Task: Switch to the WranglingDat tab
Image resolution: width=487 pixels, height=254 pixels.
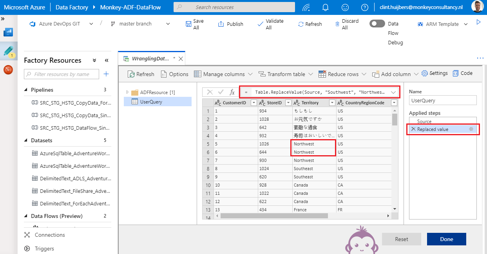Action: 151,58
